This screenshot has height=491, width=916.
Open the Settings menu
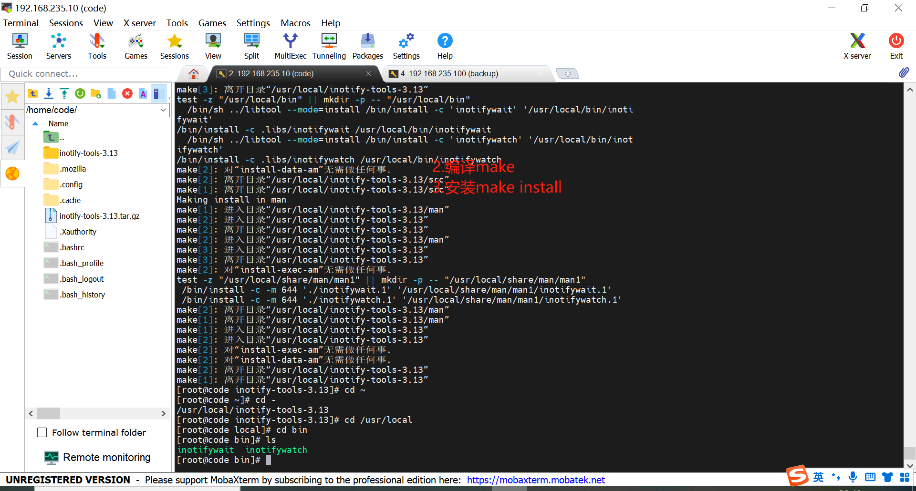click(x=253, y=23)
